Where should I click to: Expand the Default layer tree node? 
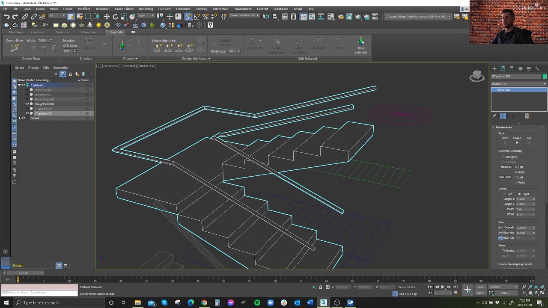pos(19,118)
